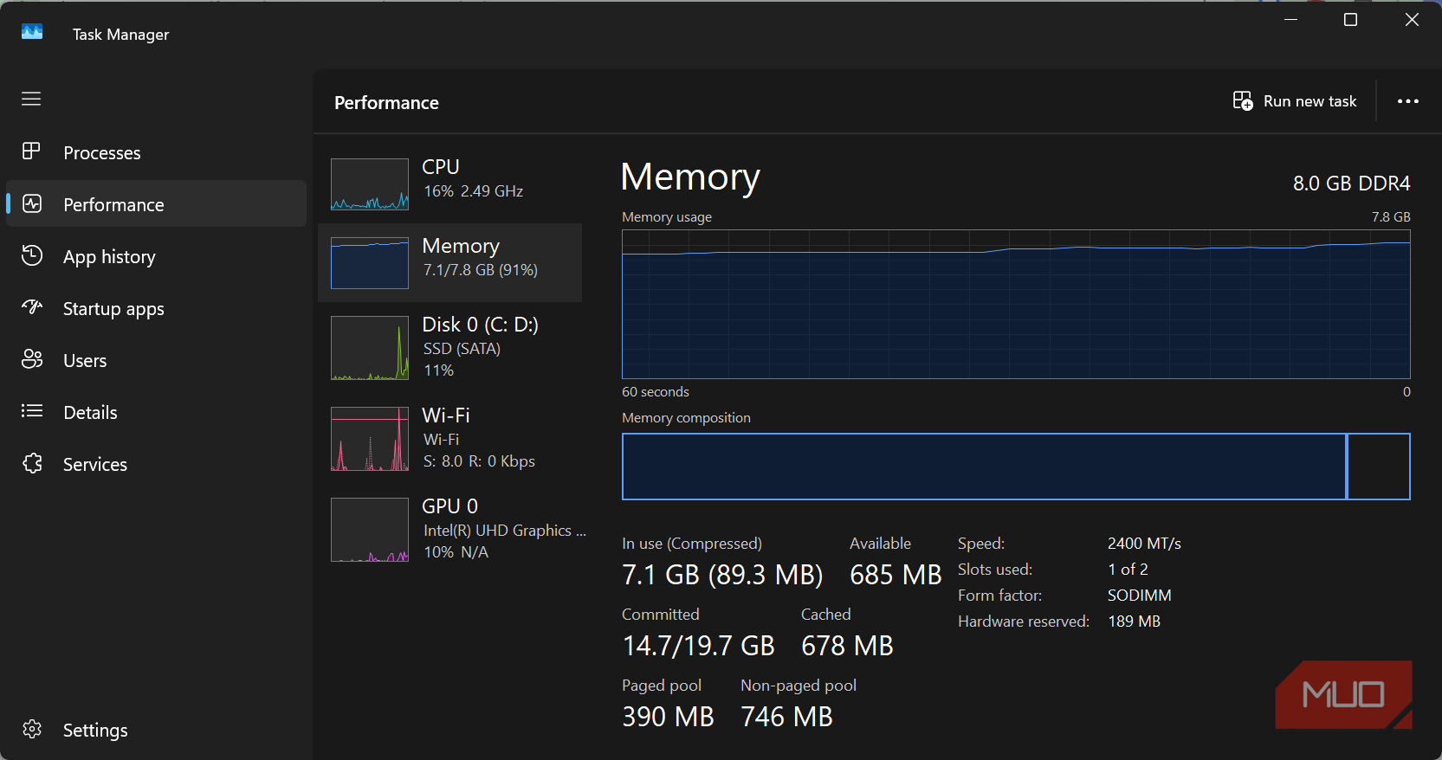This screenshot has height=760, width=1442.
Task: Click the Run new task button
Action: (x=1295, y=101)
